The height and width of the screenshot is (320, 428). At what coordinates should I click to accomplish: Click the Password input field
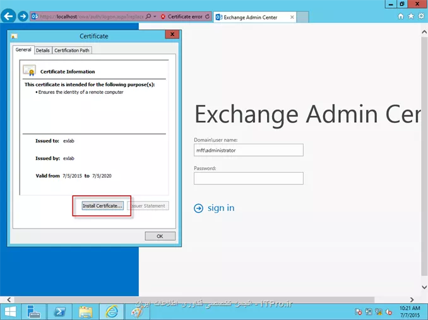pyautogui.click(x=248, y=178)
